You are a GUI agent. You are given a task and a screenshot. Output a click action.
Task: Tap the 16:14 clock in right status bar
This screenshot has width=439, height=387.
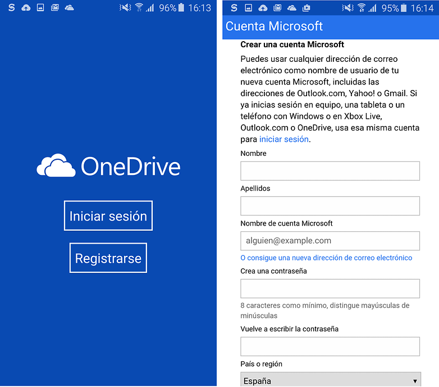422,8
